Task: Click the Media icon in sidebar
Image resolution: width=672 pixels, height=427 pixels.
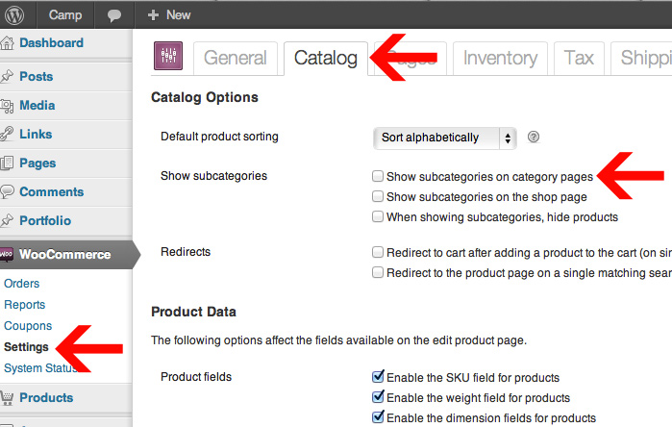Action: [8, 105]
